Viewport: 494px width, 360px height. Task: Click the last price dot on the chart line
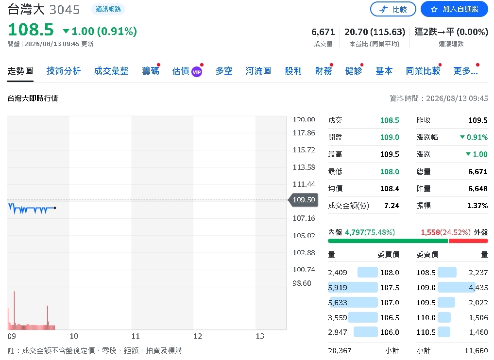click(55, 208)
